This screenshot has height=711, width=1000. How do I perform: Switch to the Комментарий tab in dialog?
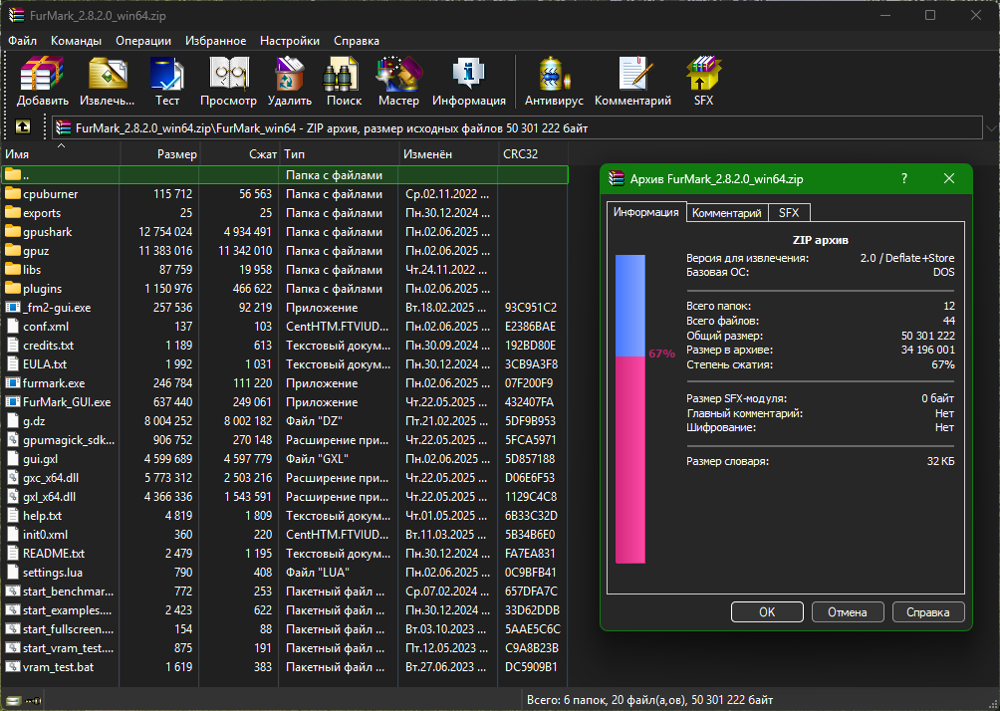pyautogui.click(x=727, y=213)
